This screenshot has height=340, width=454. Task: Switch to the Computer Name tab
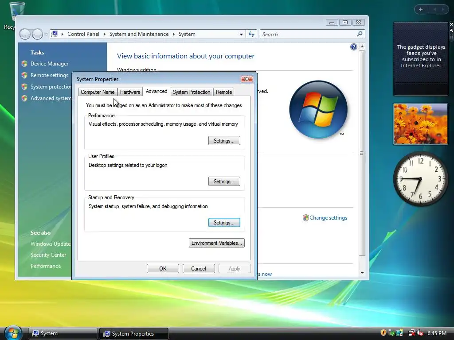(x=98, y=92)
